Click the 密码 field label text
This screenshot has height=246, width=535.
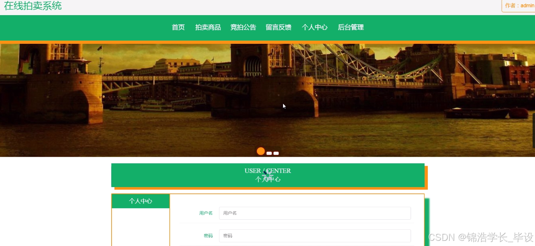click(209, 236)
